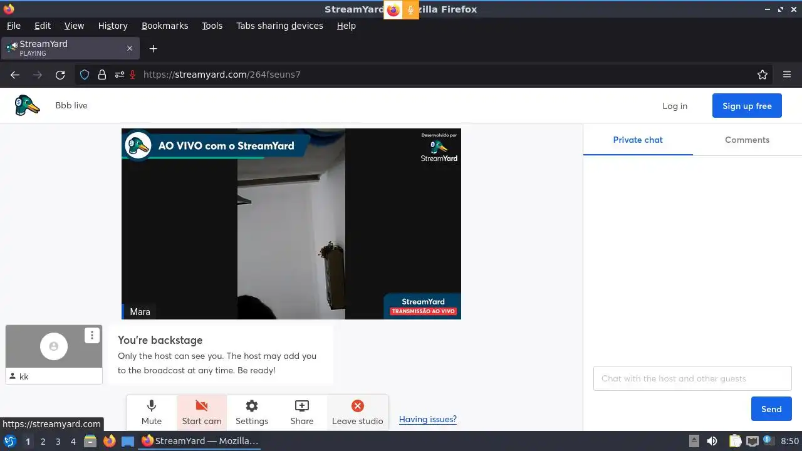Switch to workspace 2
Viewport: 802px width, 451px height.
(x=43, y=442)
